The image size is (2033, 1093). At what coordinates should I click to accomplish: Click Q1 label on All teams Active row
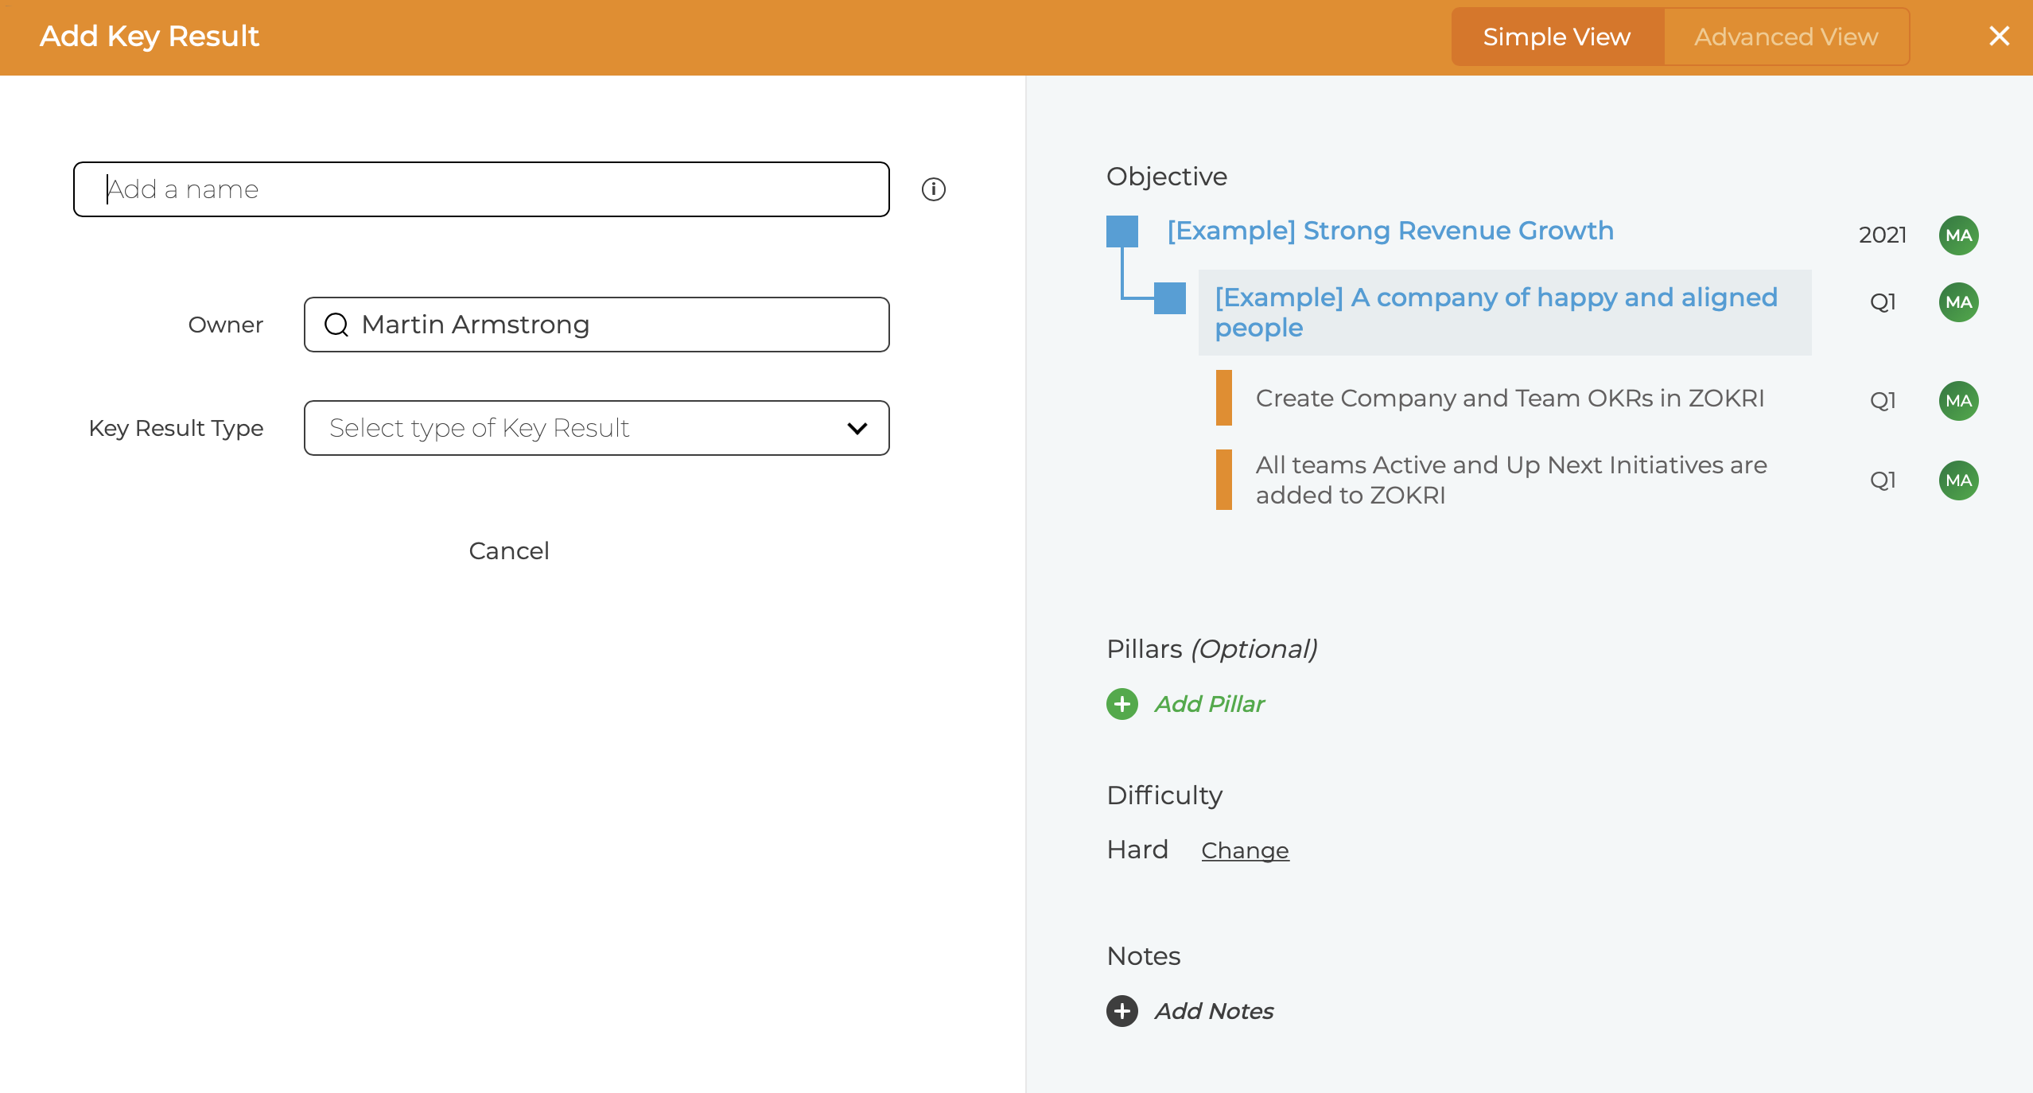click(x=1882, y=480)
